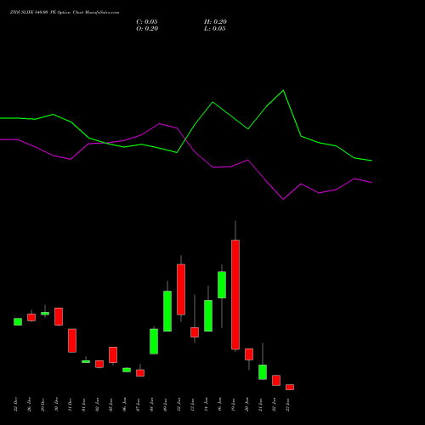The height and width of the screenshot is (425, 425).
Task: Click the green indicator line's highest peak
Action: 283,90
